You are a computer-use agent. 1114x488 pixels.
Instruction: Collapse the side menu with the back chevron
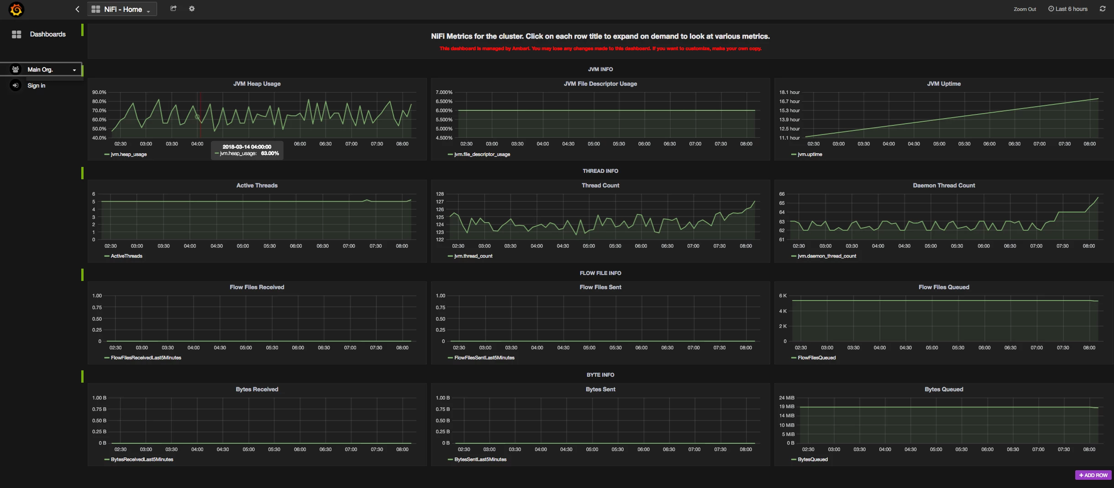point(77,9)
